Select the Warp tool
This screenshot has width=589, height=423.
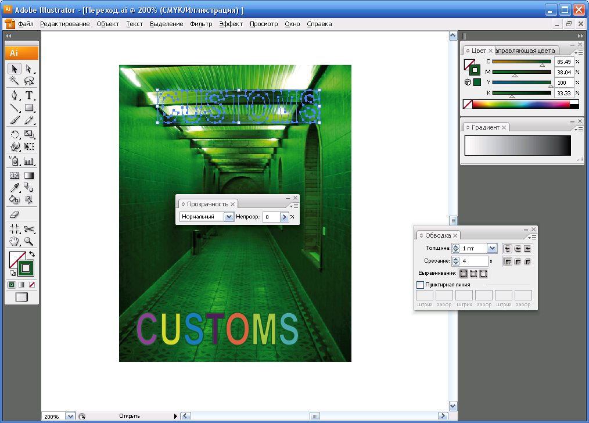pyautogui.click(x=15, y=146)
